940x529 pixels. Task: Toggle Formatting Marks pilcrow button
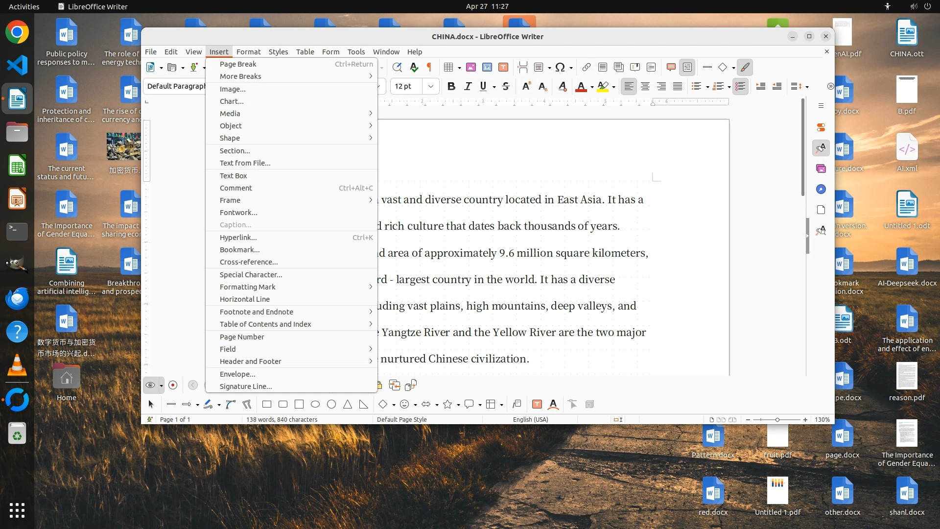tap(429, 68)
